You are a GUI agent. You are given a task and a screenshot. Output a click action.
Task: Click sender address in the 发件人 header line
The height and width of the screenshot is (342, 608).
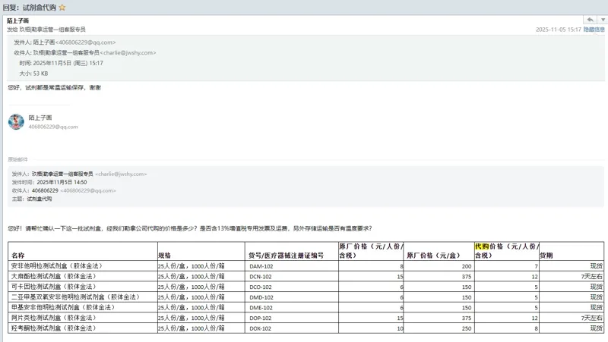click(85, 42)
